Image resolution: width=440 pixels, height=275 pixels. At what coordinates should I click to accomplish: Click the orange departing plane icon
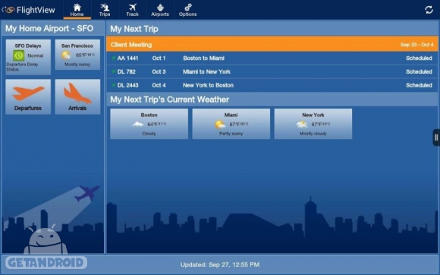(28, 93)
